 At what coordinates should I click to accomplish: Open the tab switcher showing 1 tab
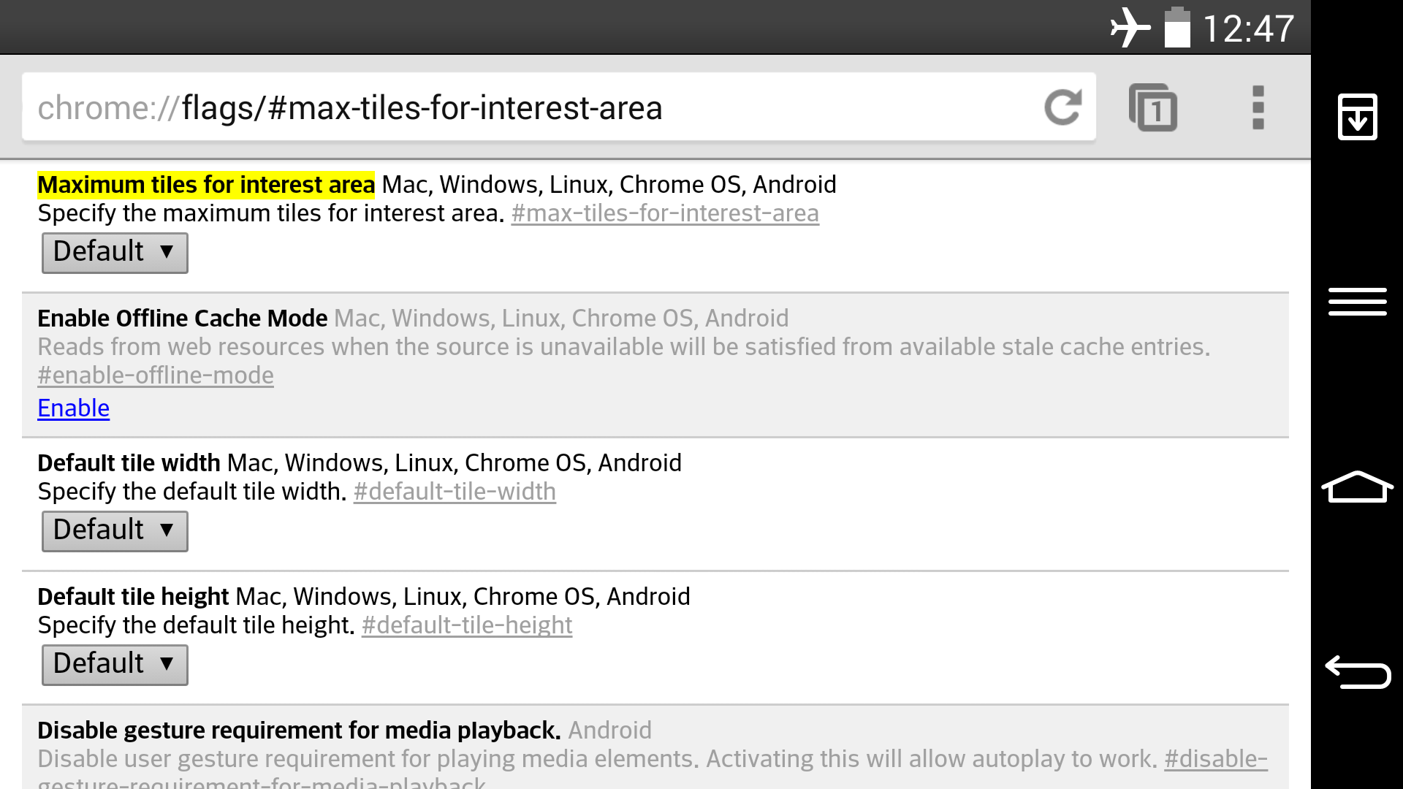click(x=1153, y=108)
